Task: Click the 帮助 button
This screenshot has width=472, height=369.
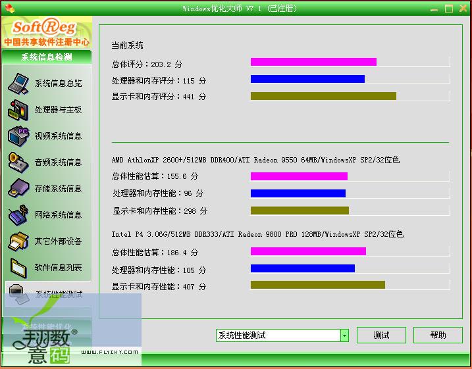Action: coord(438,335)
